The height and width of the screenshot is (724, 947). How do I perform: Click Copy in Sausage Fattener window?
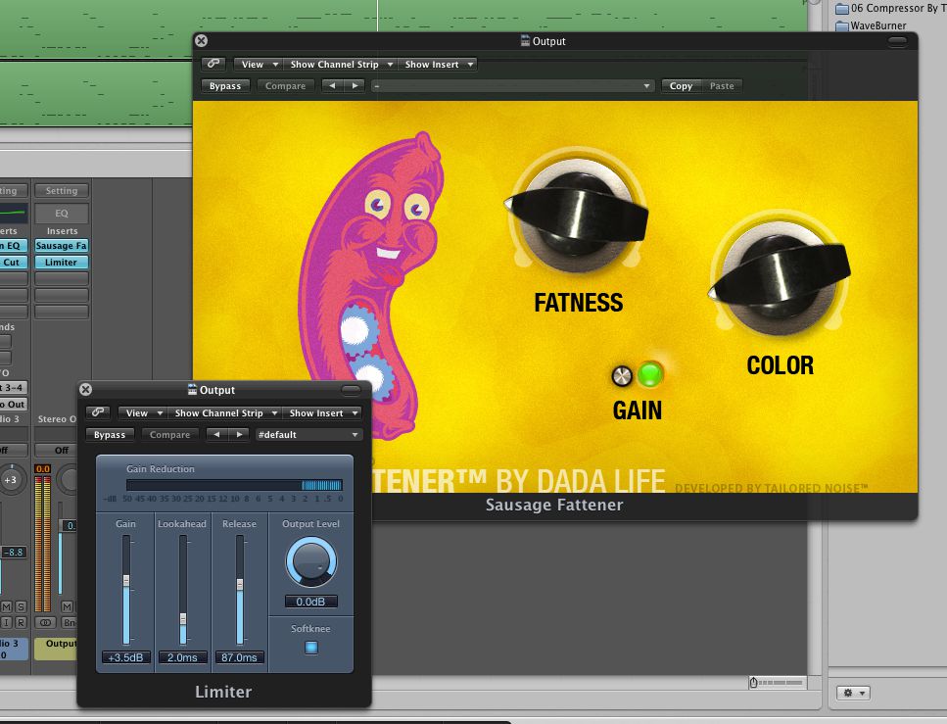681,86
